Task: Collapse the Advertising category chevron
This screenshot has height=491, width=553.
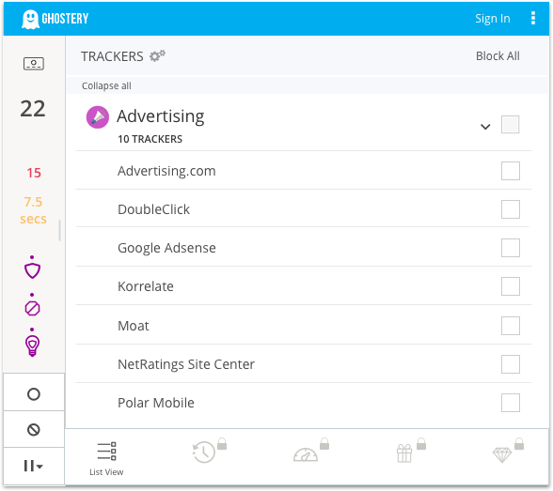Action: pyautogui.click(x=485, y=127)
